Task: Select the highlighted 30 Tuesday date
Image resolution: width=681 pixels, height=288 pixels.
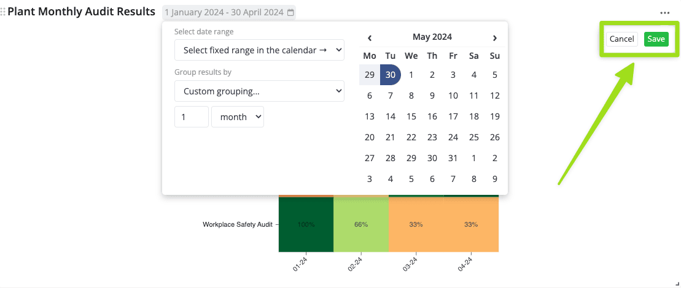Action: click(x=391, y=75)
